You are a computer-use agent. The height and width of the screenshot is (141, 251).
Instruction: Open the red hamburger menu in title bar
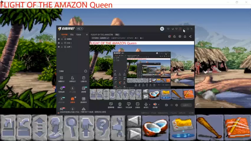click(180, 29)
